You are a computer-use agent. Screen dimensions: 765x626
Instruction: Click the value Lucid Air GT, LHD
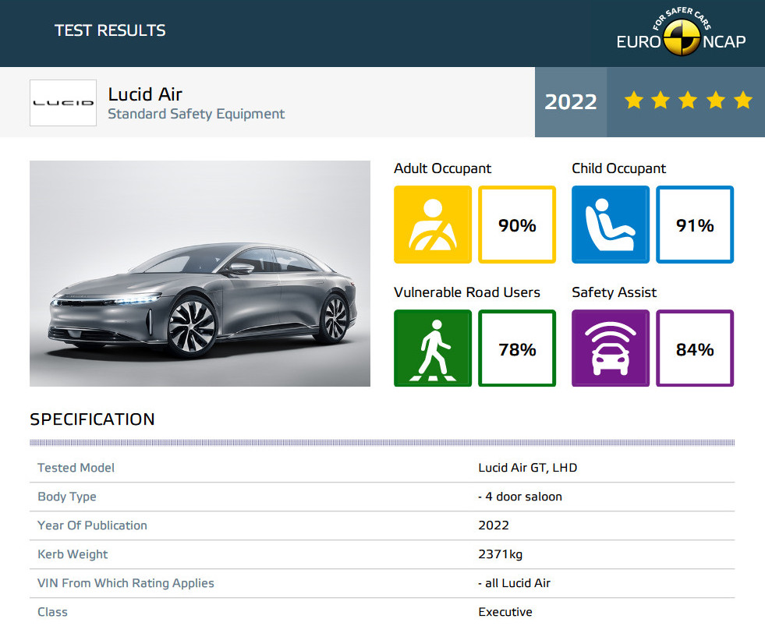coord(527,468)
